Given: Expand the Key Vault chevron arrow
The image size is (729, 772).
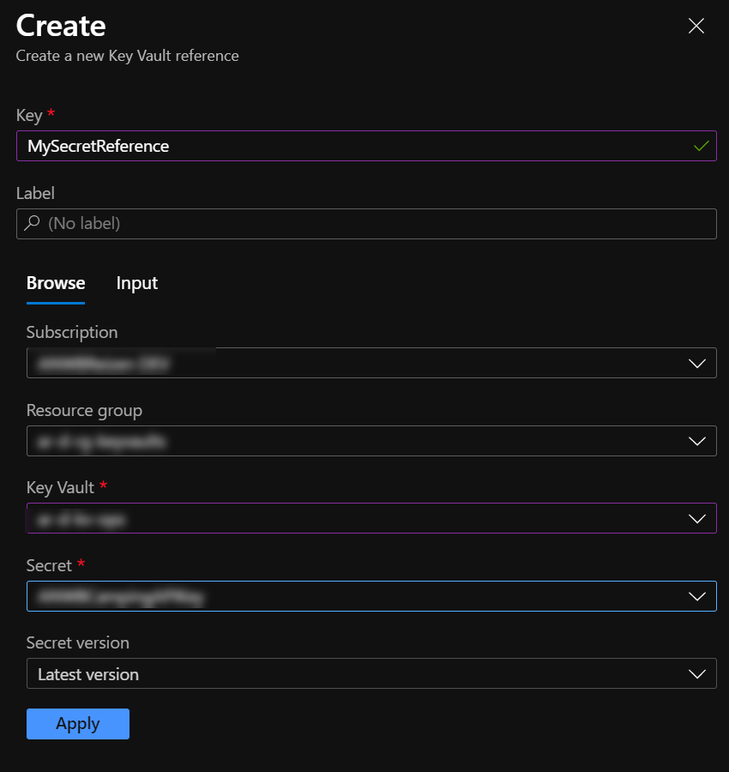Looking at the screenshot, I should 697,519.
